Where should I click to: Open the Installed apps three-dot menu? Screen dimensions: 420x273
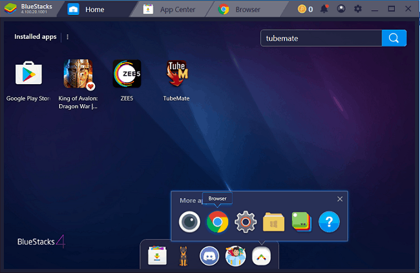click(67, 37)
